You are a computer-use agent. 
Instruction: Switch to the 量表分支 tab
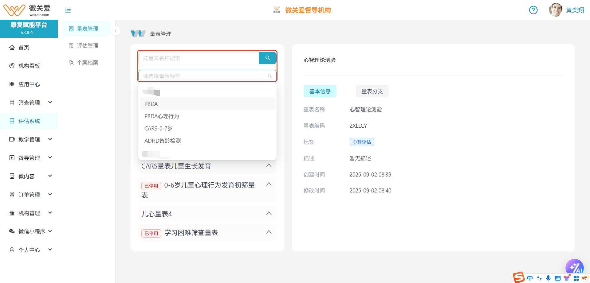pos(372,91)
